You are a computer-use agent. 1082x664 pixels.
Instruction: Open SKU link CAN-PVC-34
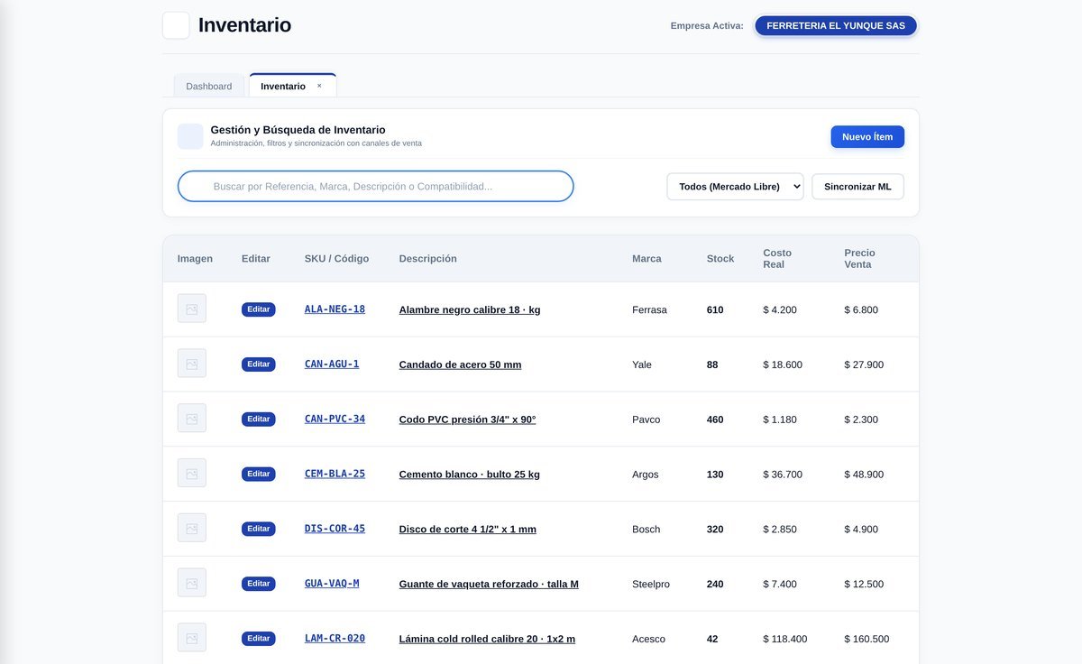(335, 419)
